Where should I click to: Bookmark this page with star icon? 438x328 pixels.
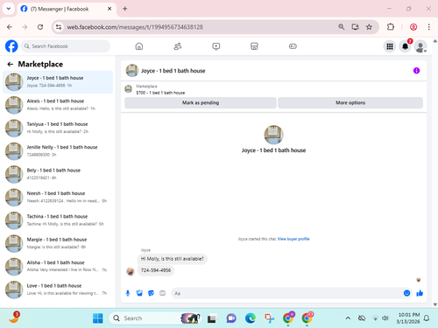tap(369, 27)
